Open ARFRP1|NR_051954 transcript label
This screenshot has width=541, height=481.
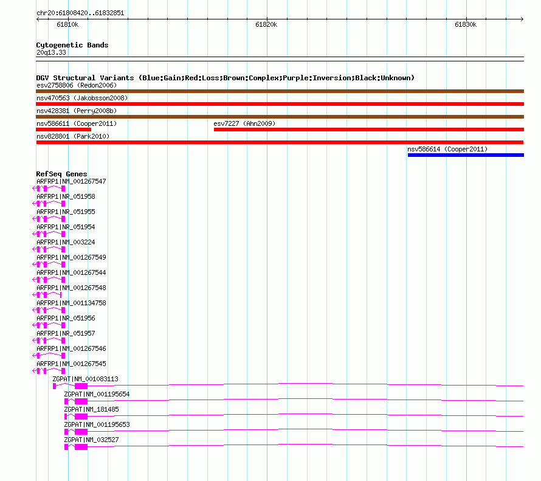[x=66, y=227]
